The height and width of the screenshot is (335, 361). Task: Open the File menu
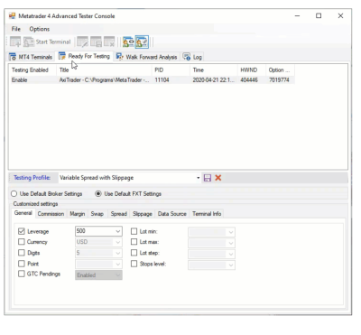pyautogui.click(x=16, y=29)
